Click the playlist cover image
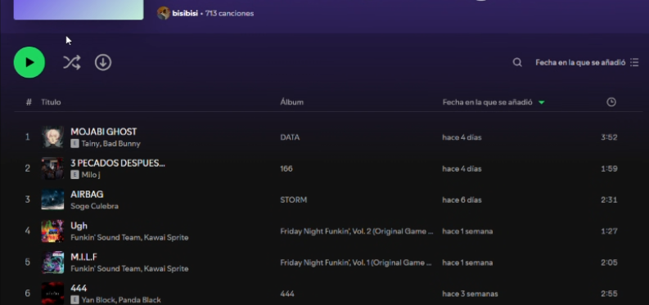Viewport: 649px width, 305px height. [79, 10]
